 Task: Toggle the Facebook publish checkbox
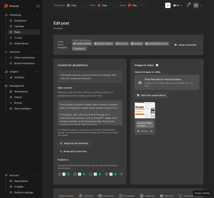pos(79,174)
